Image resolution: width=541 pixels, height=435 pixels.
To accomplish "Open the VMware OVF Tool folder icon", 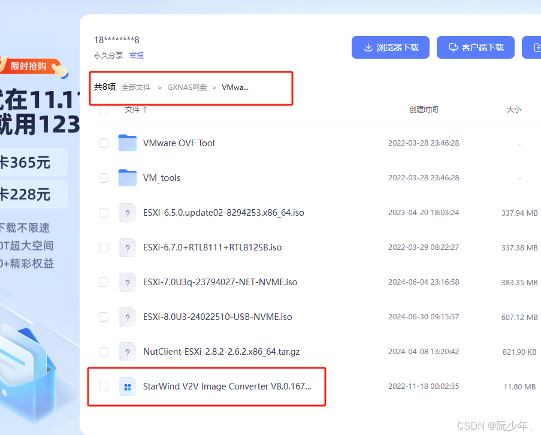I will (x=128, y=143).
